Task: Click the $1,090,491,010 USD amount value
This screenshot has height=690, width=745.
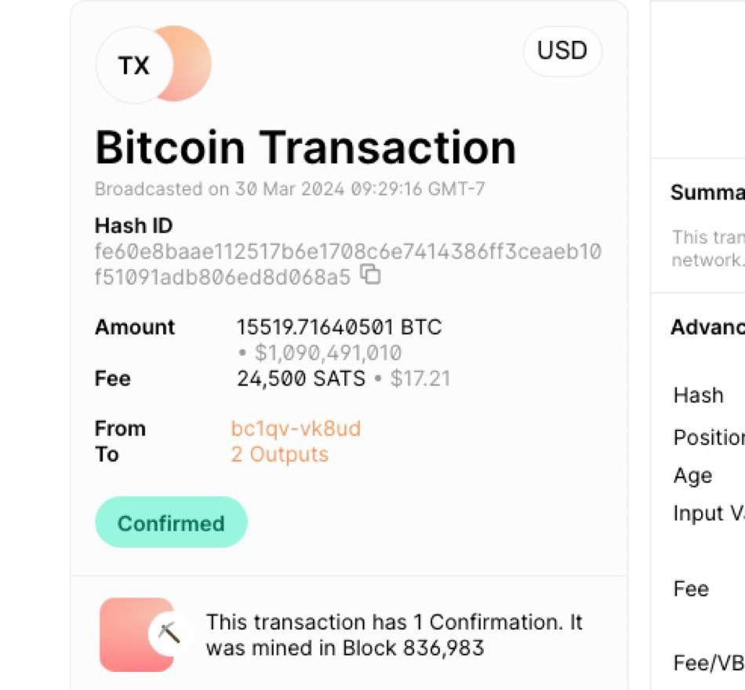Action: 327,353
